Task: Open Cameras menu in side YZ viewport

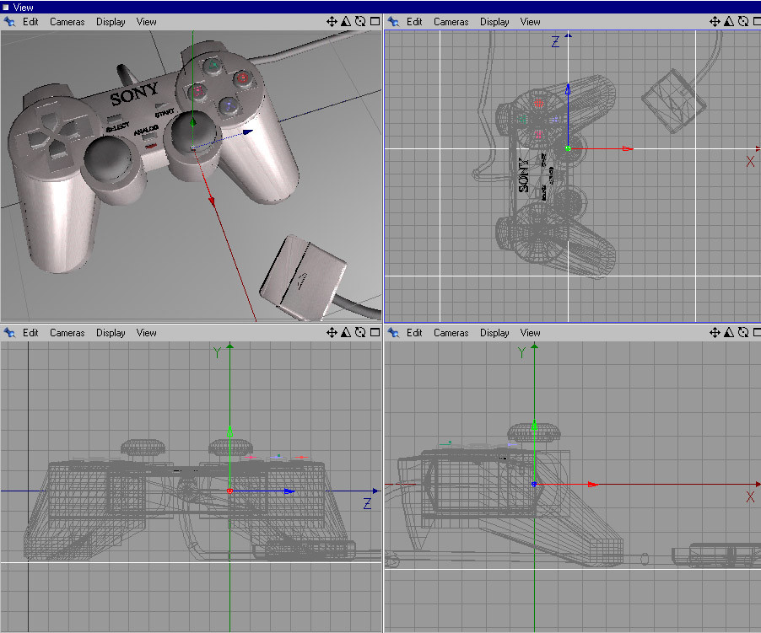Action: pyautogui.click(x=67, y=332)
